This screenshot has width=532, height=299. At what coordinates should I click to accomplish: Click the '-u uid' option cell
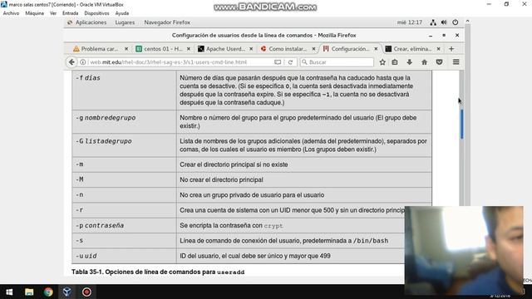coord(124,256)
